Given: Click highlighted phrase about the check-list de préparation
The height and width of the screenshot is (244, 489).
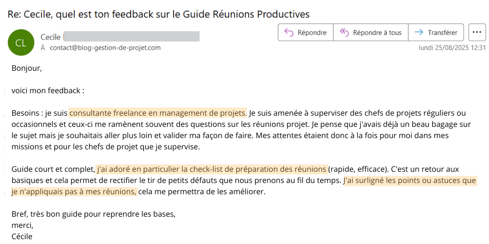Looking at the screenshot, I should click(x=212, y=169).
